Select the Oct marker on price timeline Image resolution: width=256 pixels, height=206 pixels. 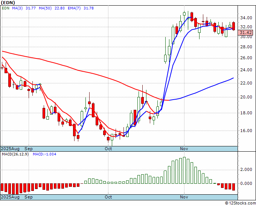coord(108,149)
